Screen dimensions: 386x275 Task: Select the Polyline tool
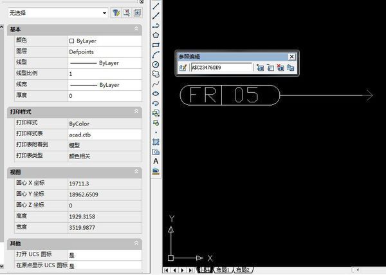[x=156, y=25]
